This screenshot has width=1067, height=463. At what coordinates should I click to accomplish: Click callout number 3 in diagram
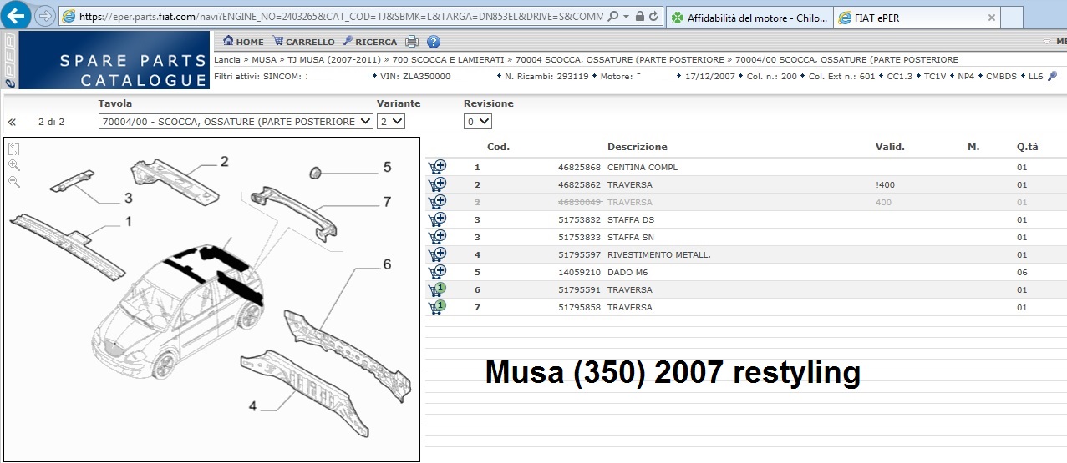[x=129, y=198]
